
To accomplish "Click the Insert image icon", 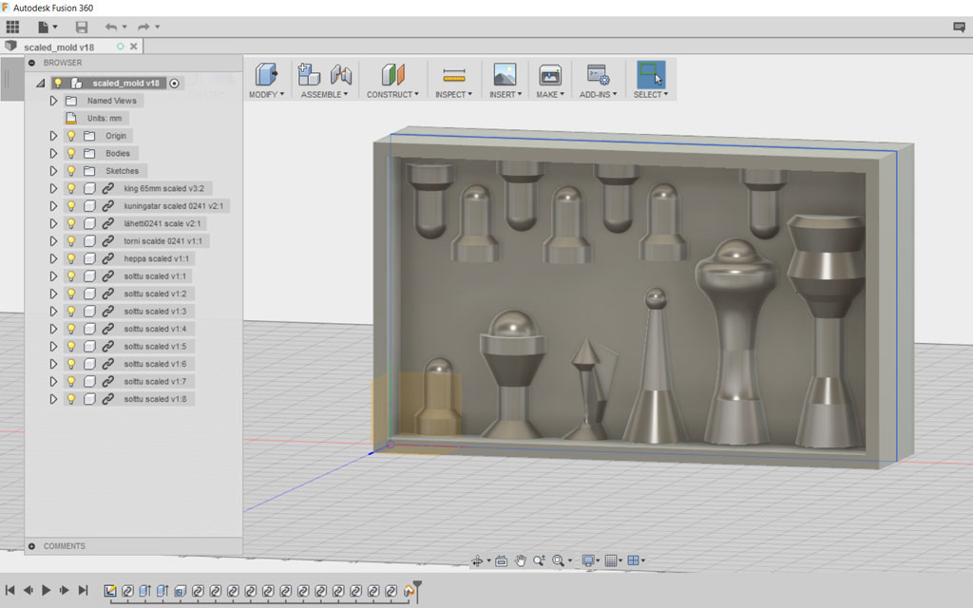I will click(x=505, y=74).
